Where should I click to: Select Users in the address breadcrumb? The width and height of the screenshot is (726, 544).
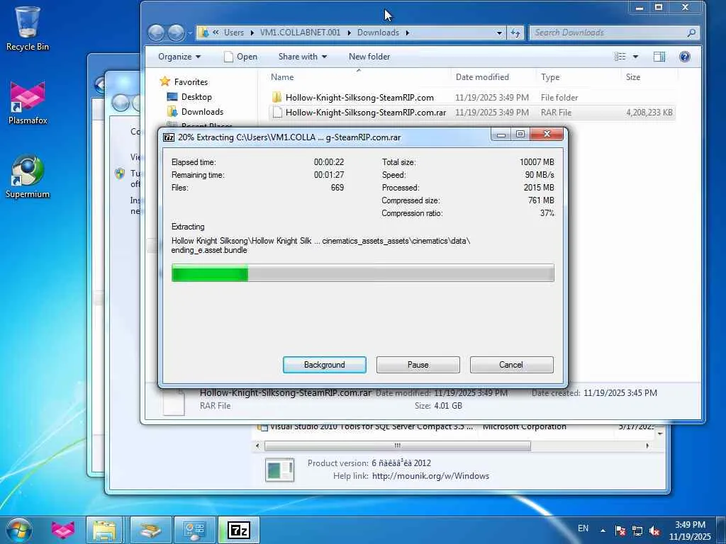[234, 33]
